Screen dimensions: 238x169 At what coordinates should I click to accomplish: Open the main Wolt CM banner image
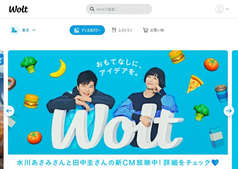tap(118, 102)
